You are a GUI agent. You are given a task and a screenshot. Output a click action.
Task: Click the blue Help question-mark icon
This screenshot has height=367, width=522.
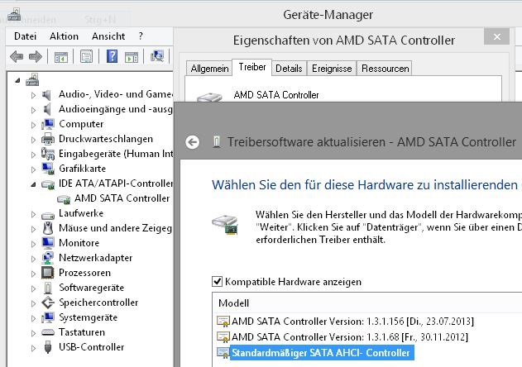coord(112,56)
